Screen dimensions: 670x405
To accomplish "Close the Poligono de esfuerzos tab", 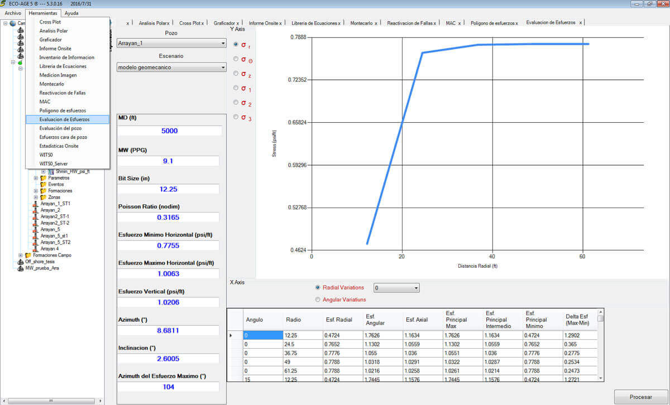I will [516, 23].
